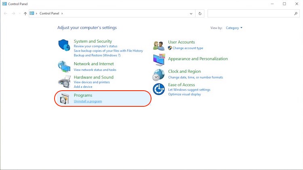This screenshot has height=170, width=303.
Task: Click Let Windows suggest settings
Action: point(189,89)
